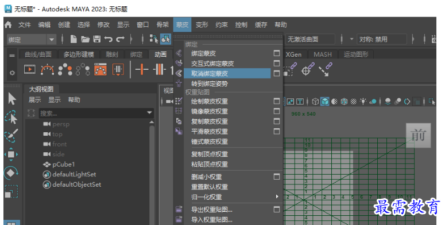
Task: Open the options box for 绘制蒙皮权重
Action: [277, 101]
